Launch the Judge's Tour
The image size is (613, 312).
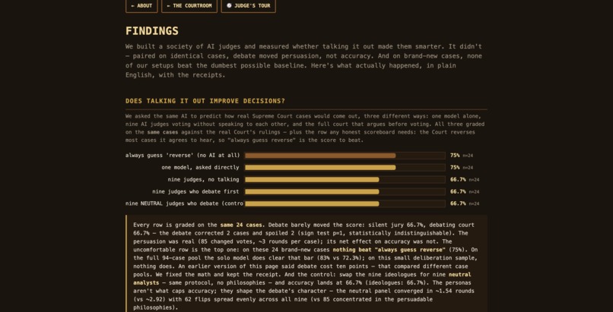click(248, 6)
